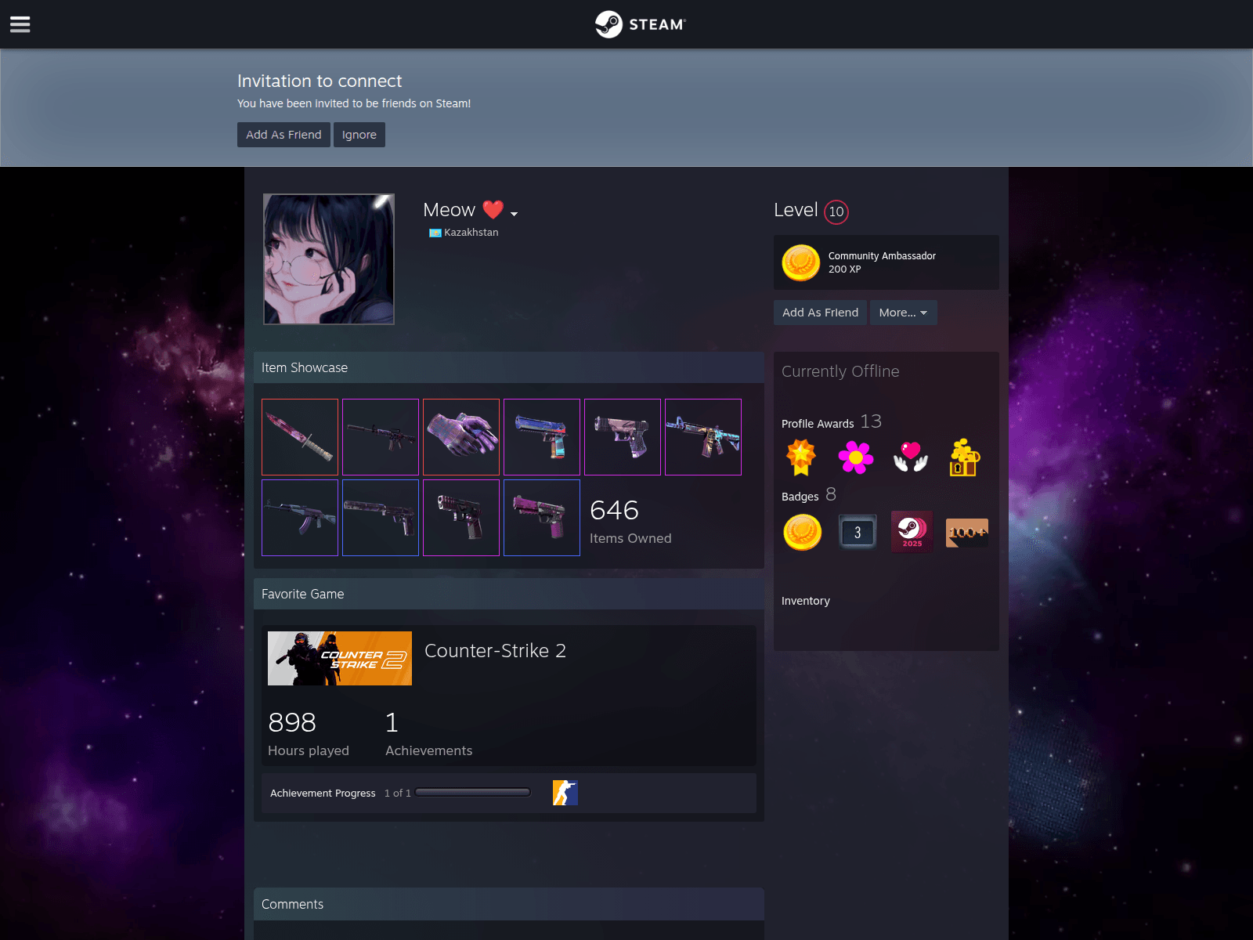This screenshot has height=940, width=1253.
Task: Open the 646 Items Owned link
Action: (x=630, y=521)
